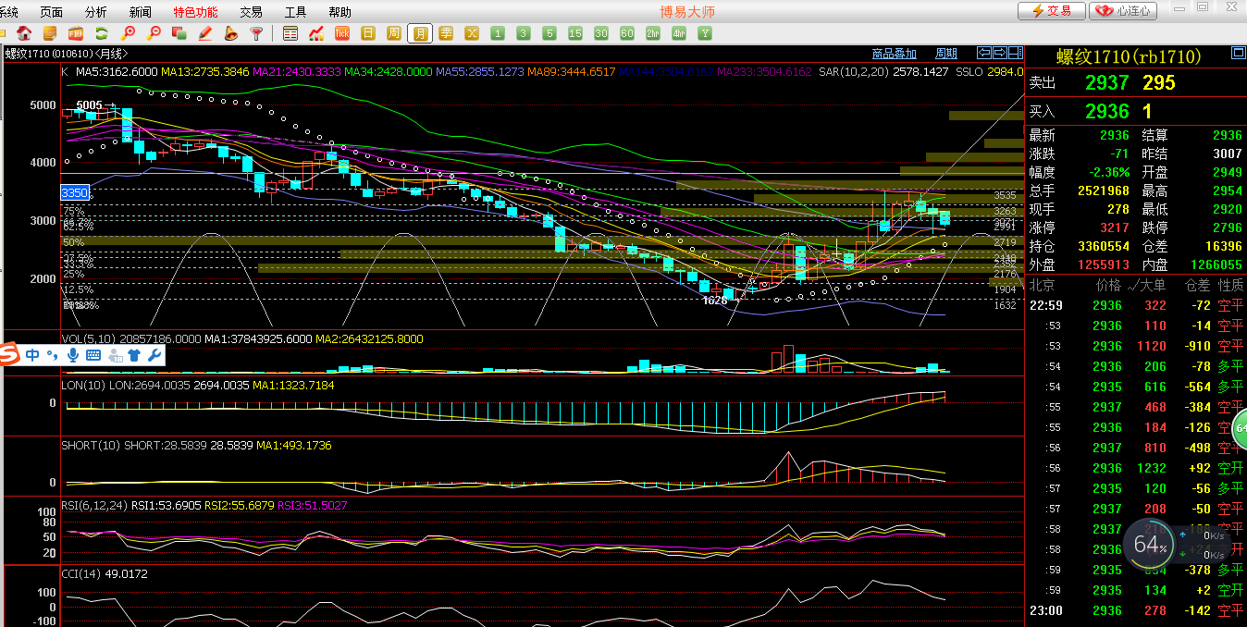Open the quote table list icon
Screen dimensions: 1247x627
coord(290,33)
